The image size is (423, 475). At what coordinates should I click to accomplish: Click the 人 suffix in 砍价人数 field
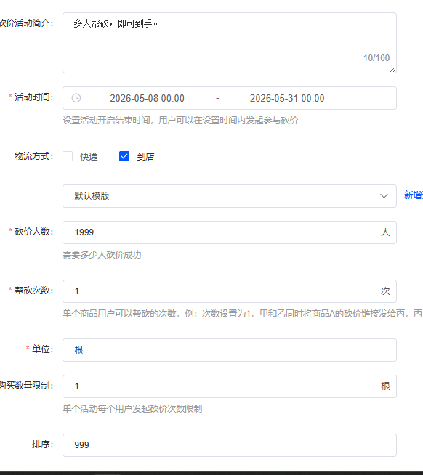coord(385,232)
